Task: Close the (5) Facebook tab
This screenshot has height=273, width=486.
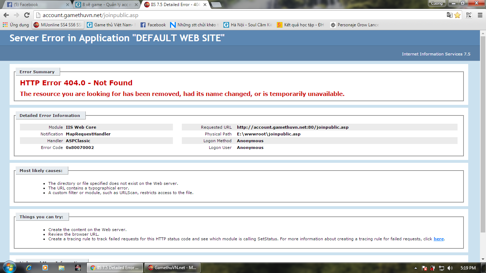Action: (68, 5)
